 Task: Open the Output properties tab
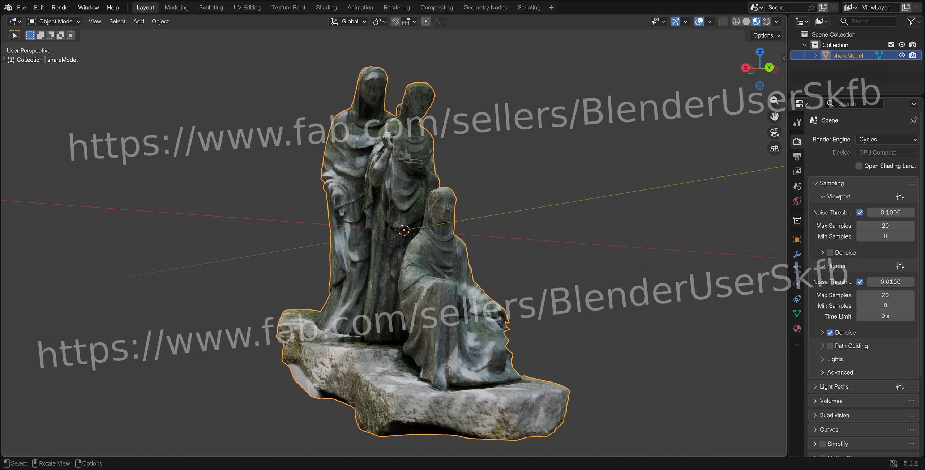point(797,156)
